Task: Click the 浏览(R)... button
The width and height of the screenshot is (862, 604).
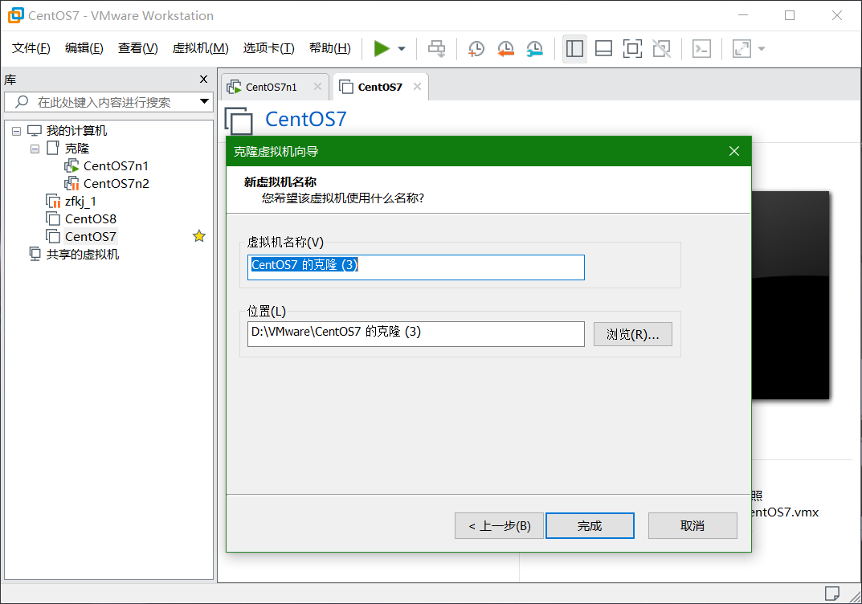Action: (x=633, y=334)
